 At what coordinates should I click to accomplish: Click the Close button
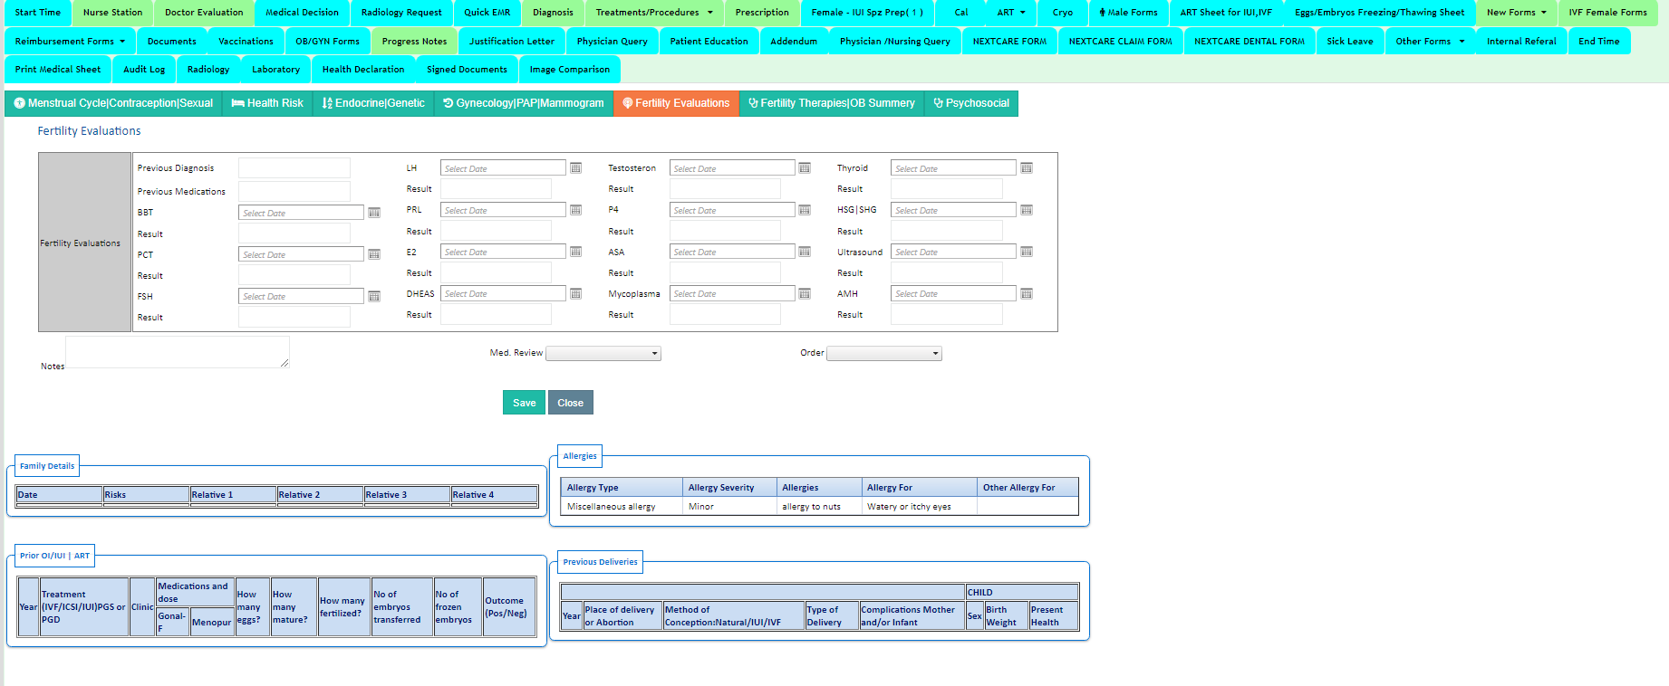coord(571,403)
